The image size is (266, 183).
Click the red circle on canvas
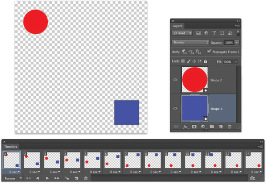(x=35, y=22)
